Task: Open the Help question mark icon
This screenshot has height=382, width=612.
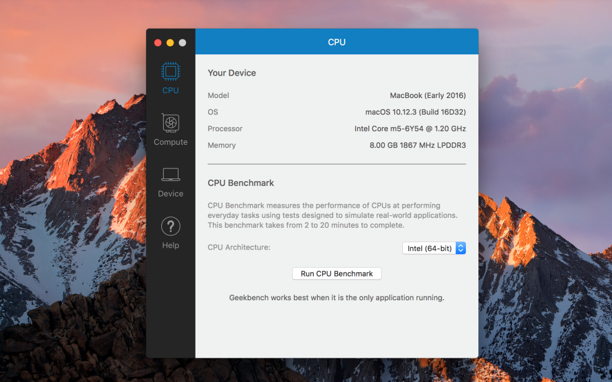Action: [170, 227]
